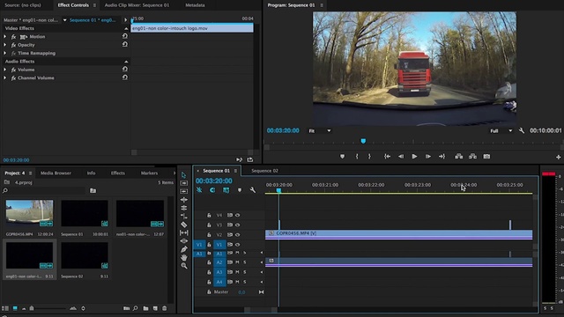Toggle track output eye for V4
The image size is (564, 317).
(x=237, y=215)
